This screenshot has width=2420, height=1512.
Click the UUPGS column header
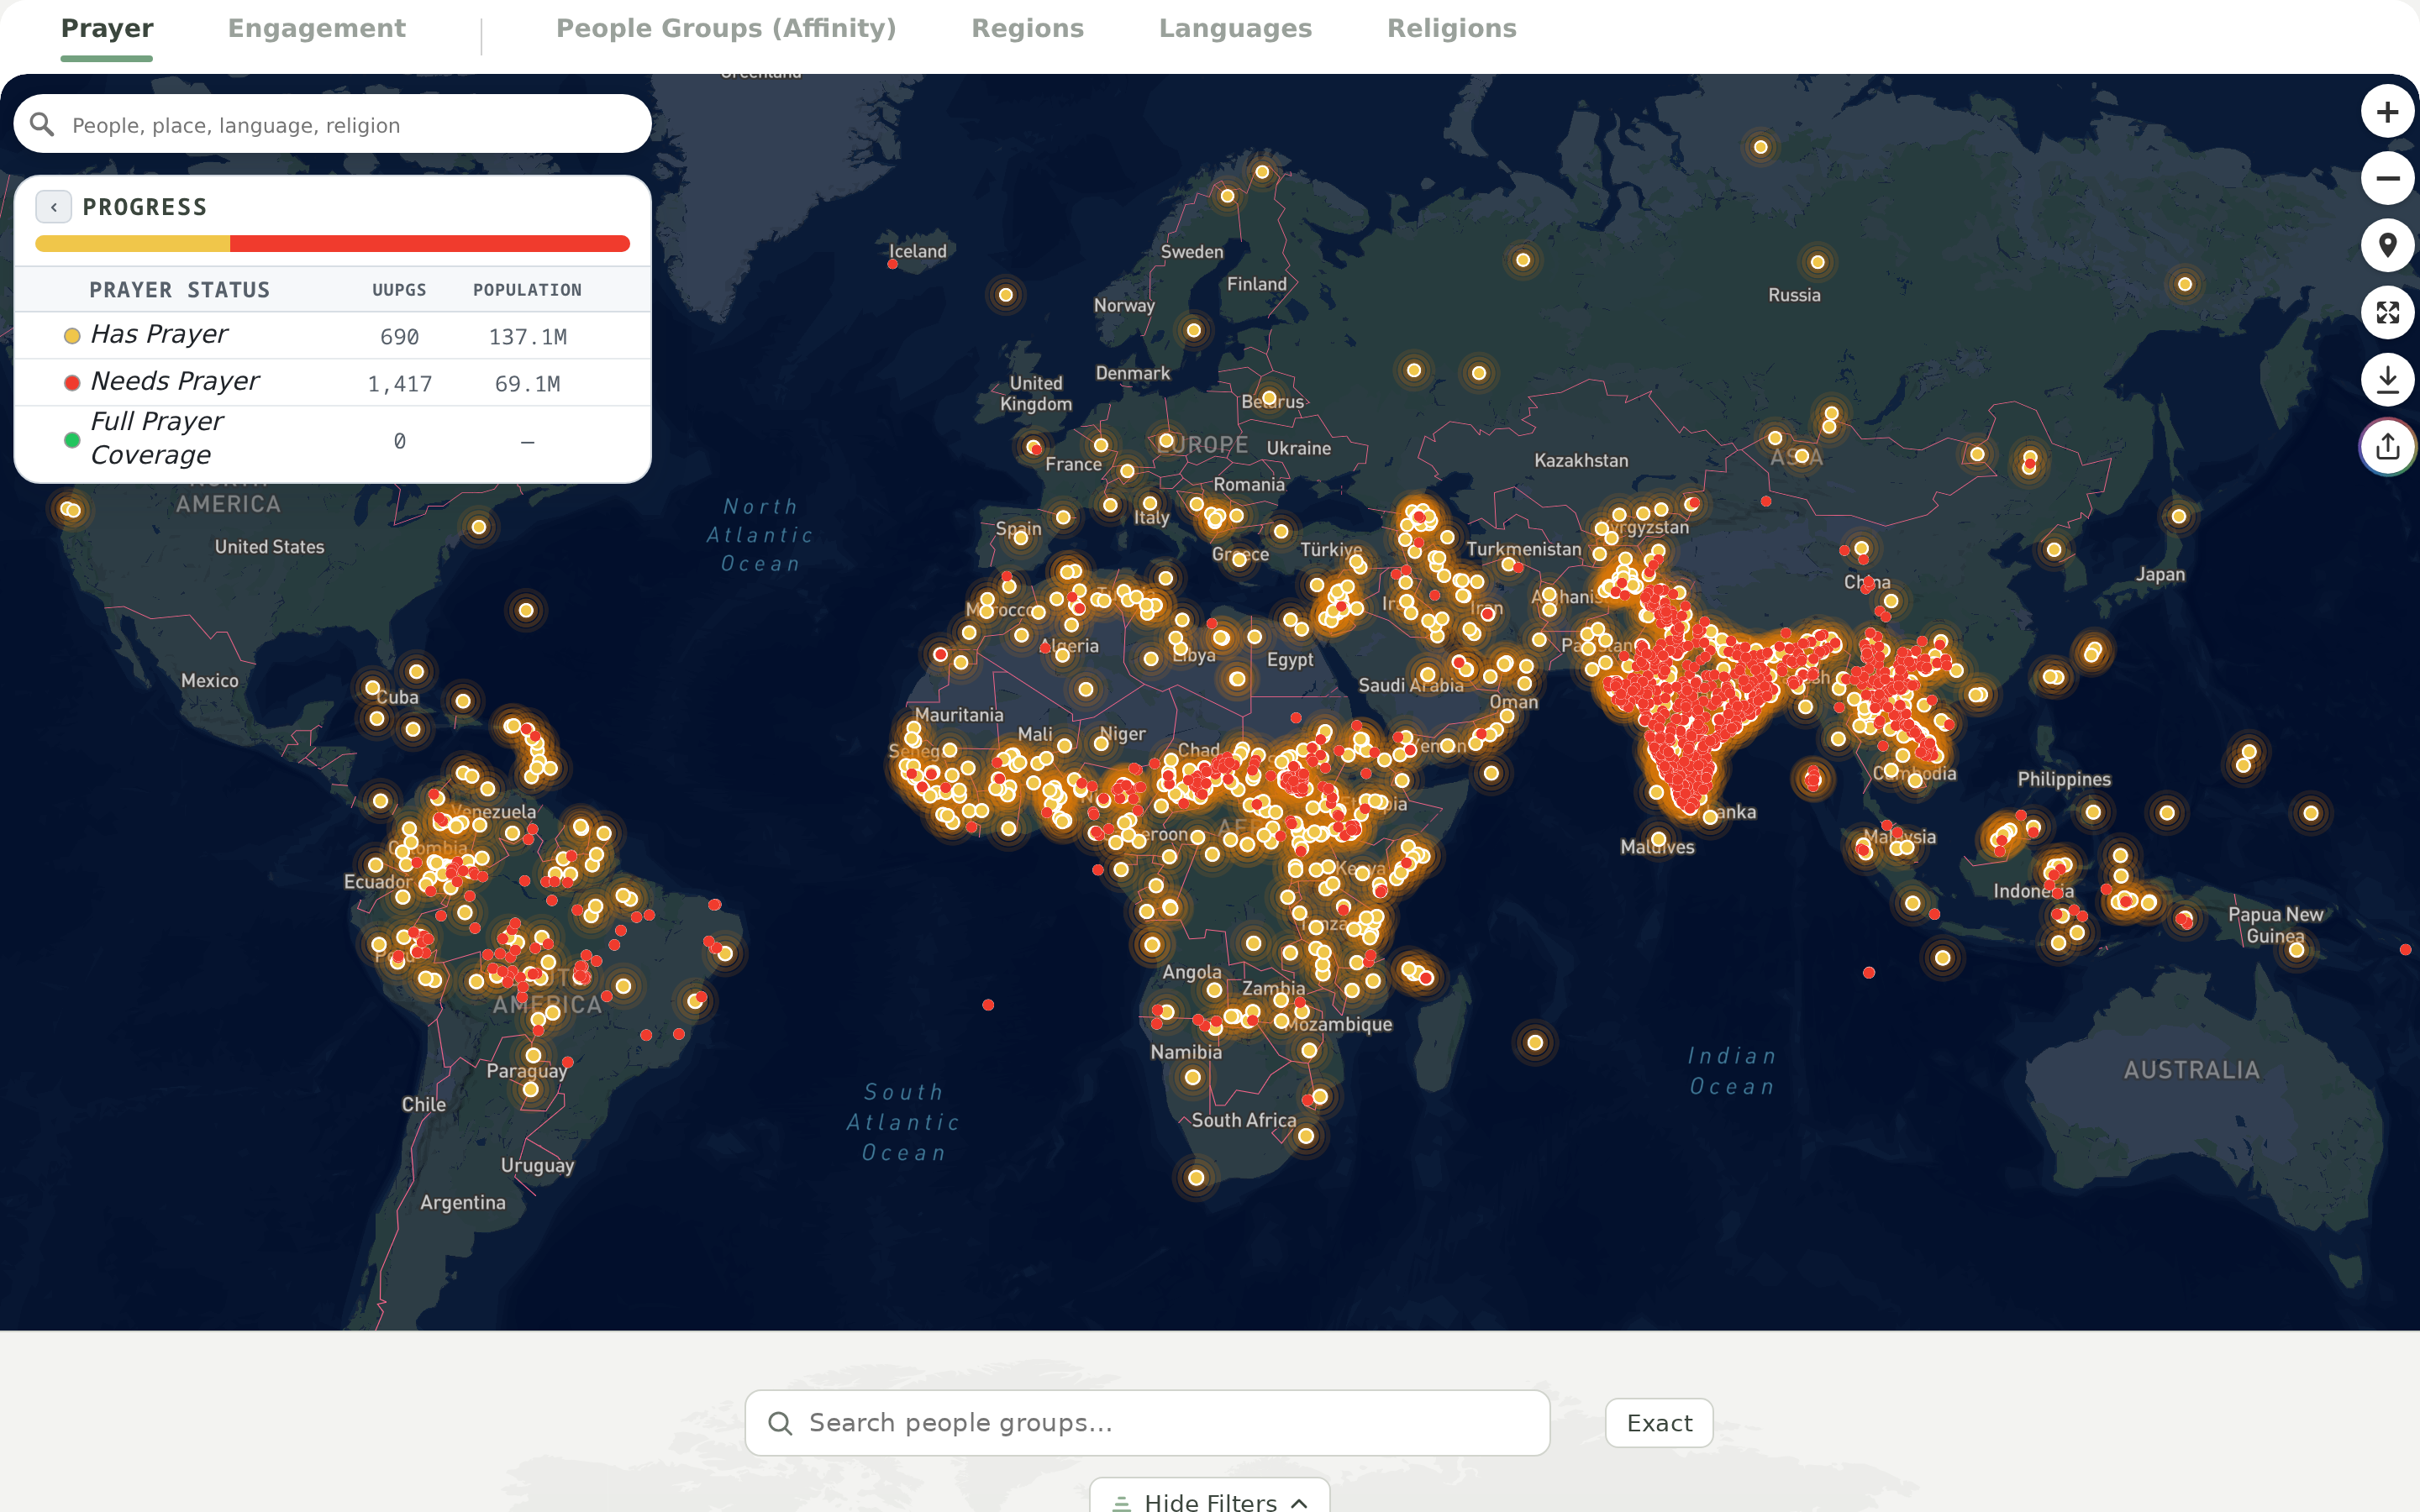pyautogui.click(x=399, y=290)
